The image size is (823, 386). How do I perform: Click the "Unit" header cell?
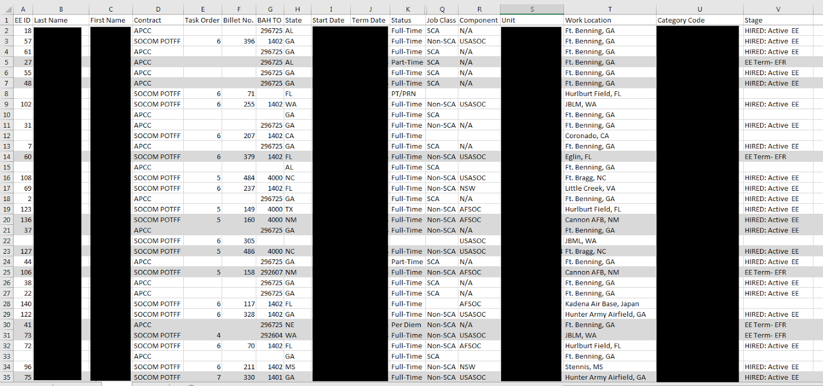point(532,20)
